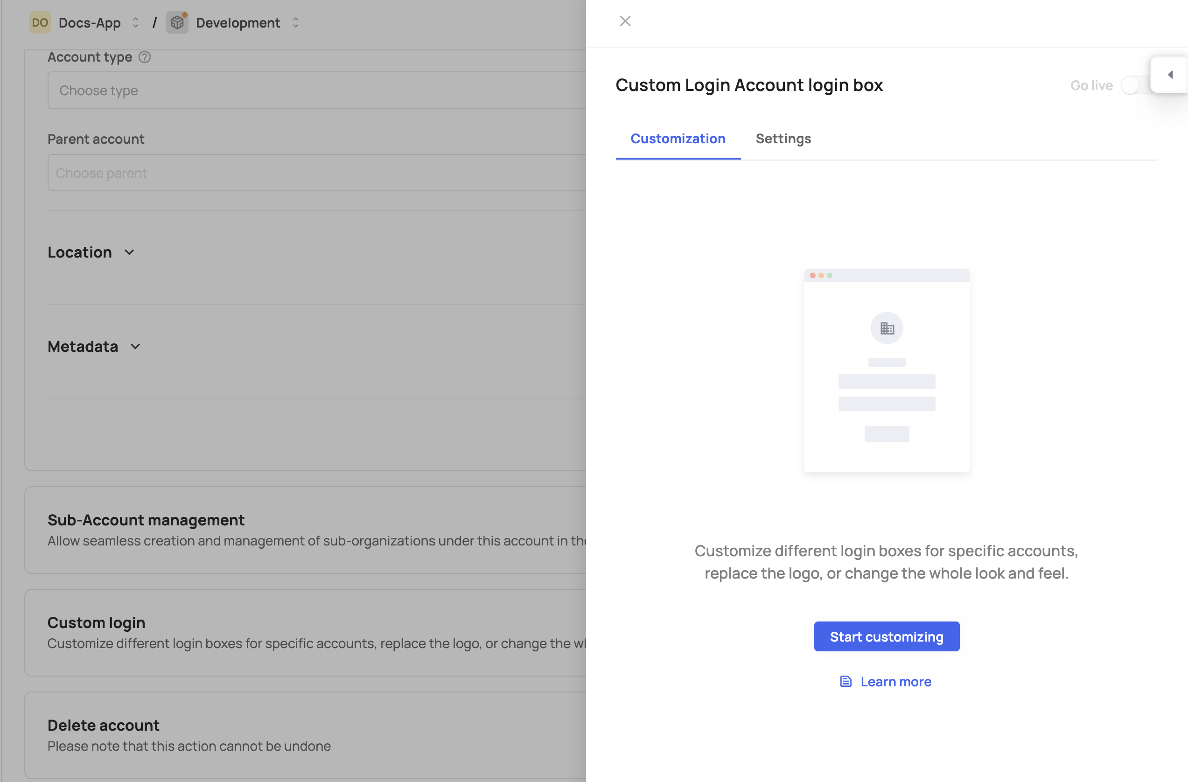Open the Development environment switcher arrows

tap(295, 22)
